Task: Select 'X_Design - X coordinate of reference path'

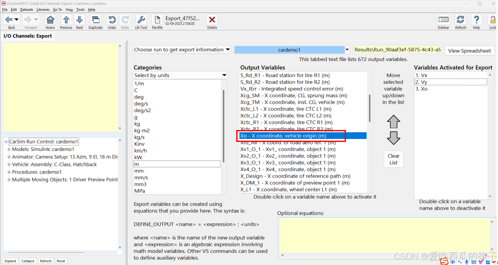Action: [295, 176]
